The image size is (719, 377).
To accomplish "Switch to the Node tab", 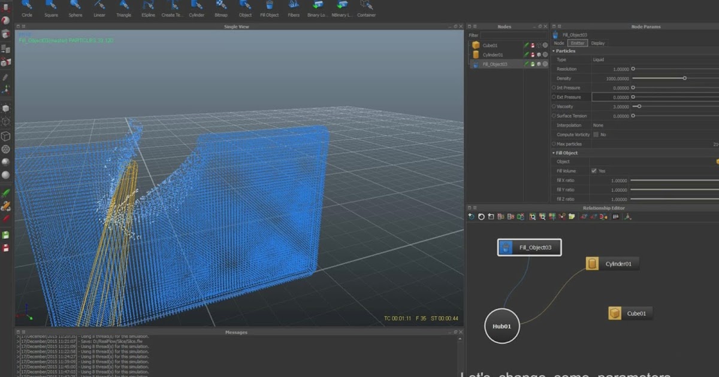I will 558,43.
